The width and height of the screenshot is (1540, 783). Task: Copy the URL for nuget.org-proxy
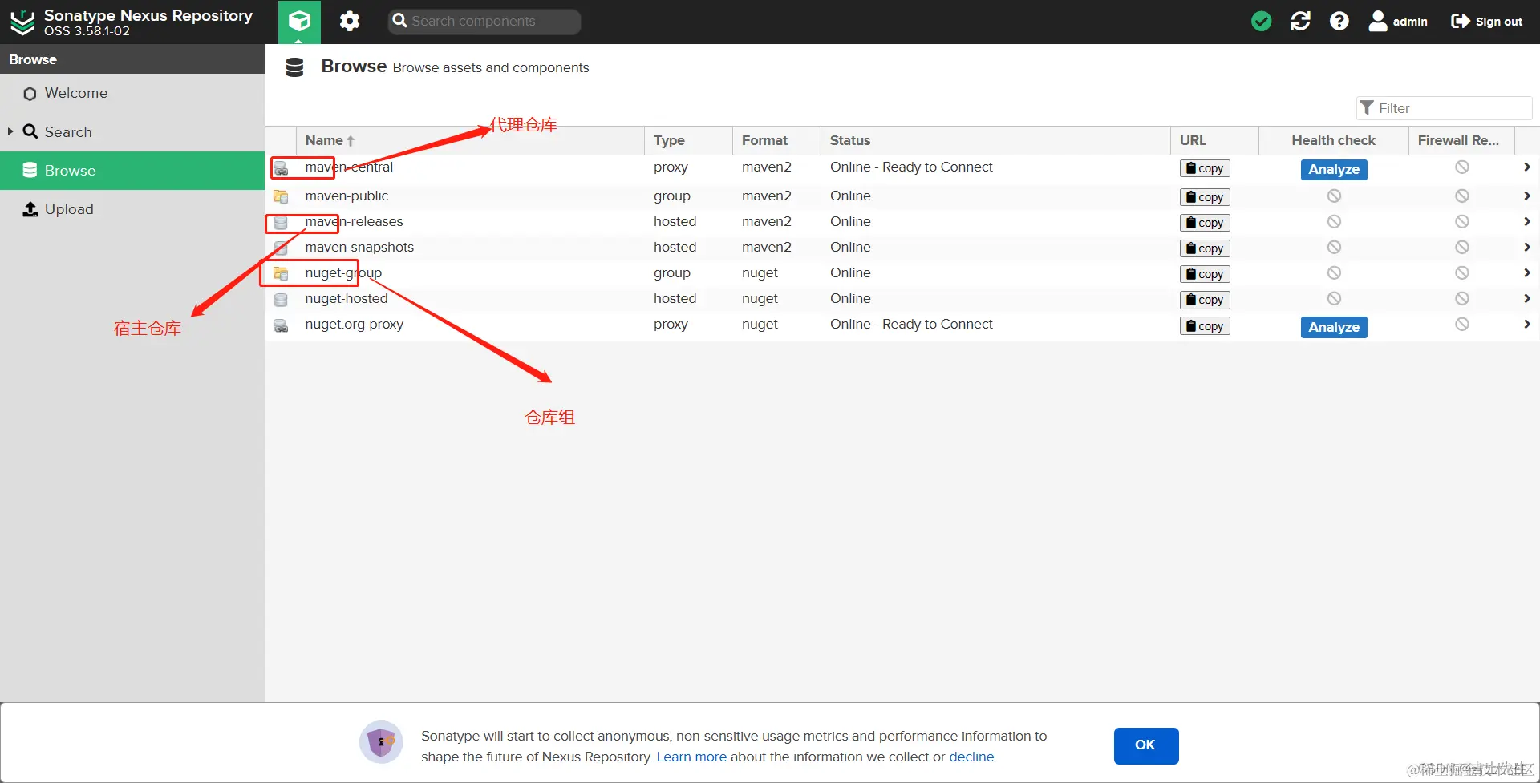(x=1205, y=326)
